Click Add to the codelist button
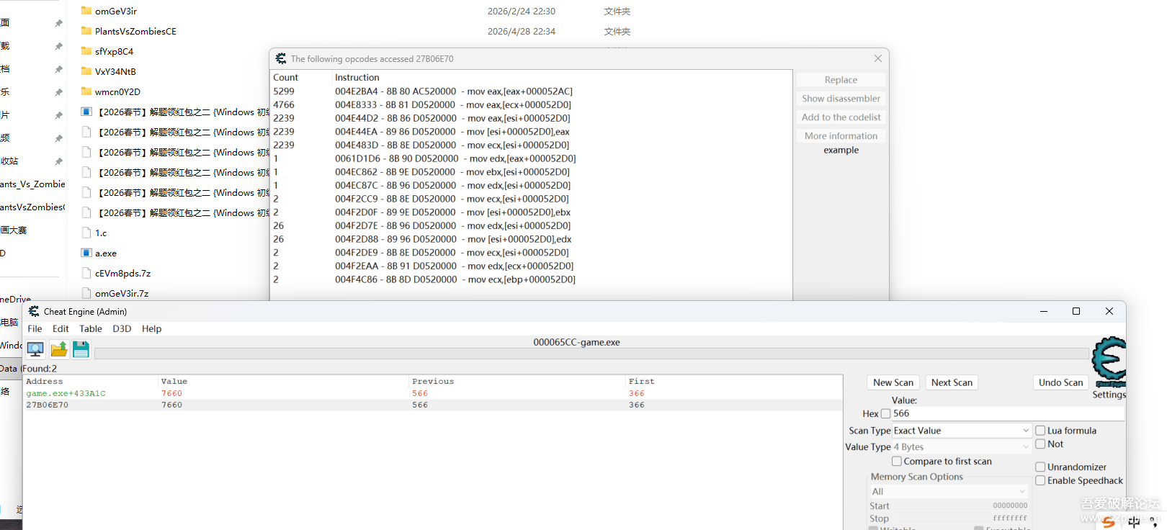1167x530 pixels. pyautogui.click(x=841, y=117)
